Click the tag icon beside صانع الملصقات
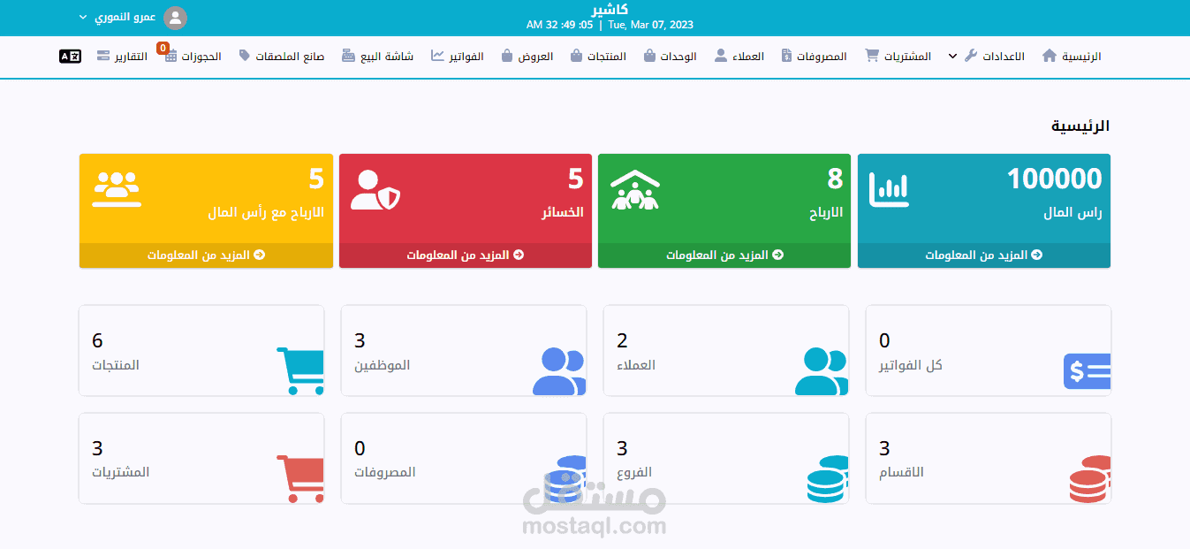 pyautogui.click(x=245, y=56)
